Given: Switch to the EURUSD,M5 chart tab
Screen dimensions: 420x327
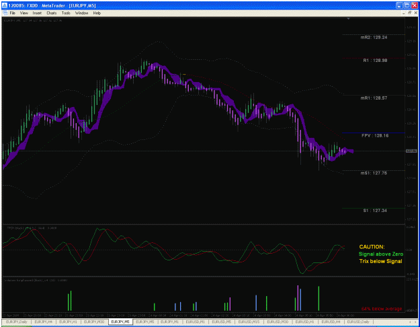Looking at the screenshot, I should click(222, 322).
